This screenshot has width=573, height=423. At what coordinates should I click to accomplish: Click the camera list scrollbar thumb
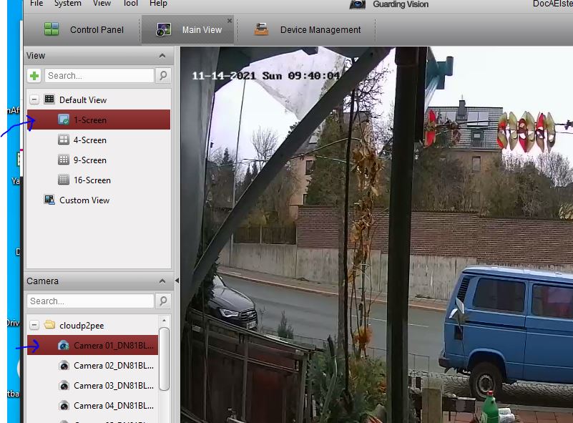[x=164, y=359]
